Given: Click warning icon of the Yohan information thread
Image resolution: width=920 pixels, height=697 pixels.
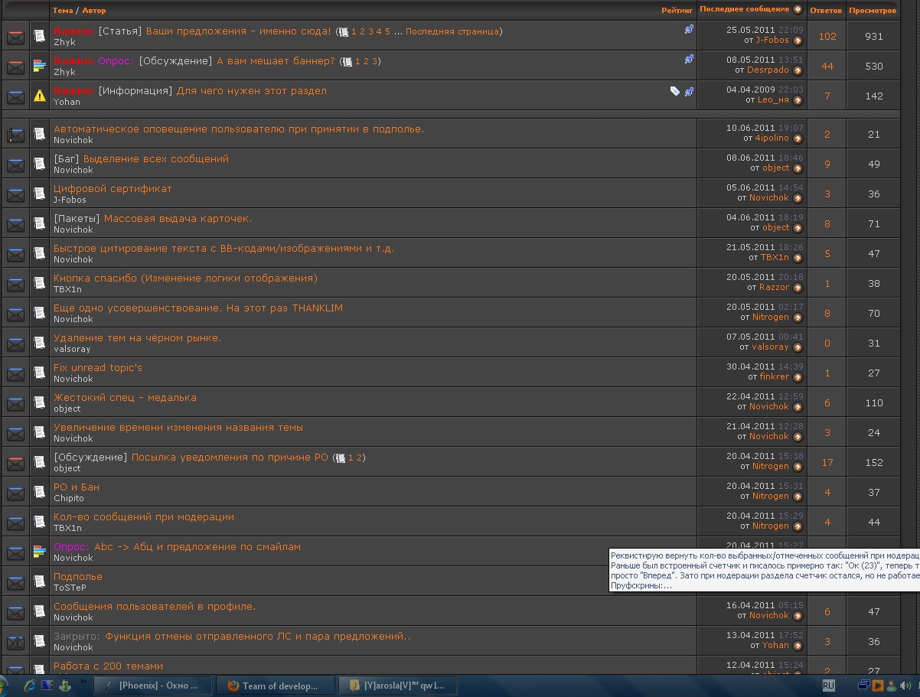Looking at the screenshot, I should click(40, 96).
